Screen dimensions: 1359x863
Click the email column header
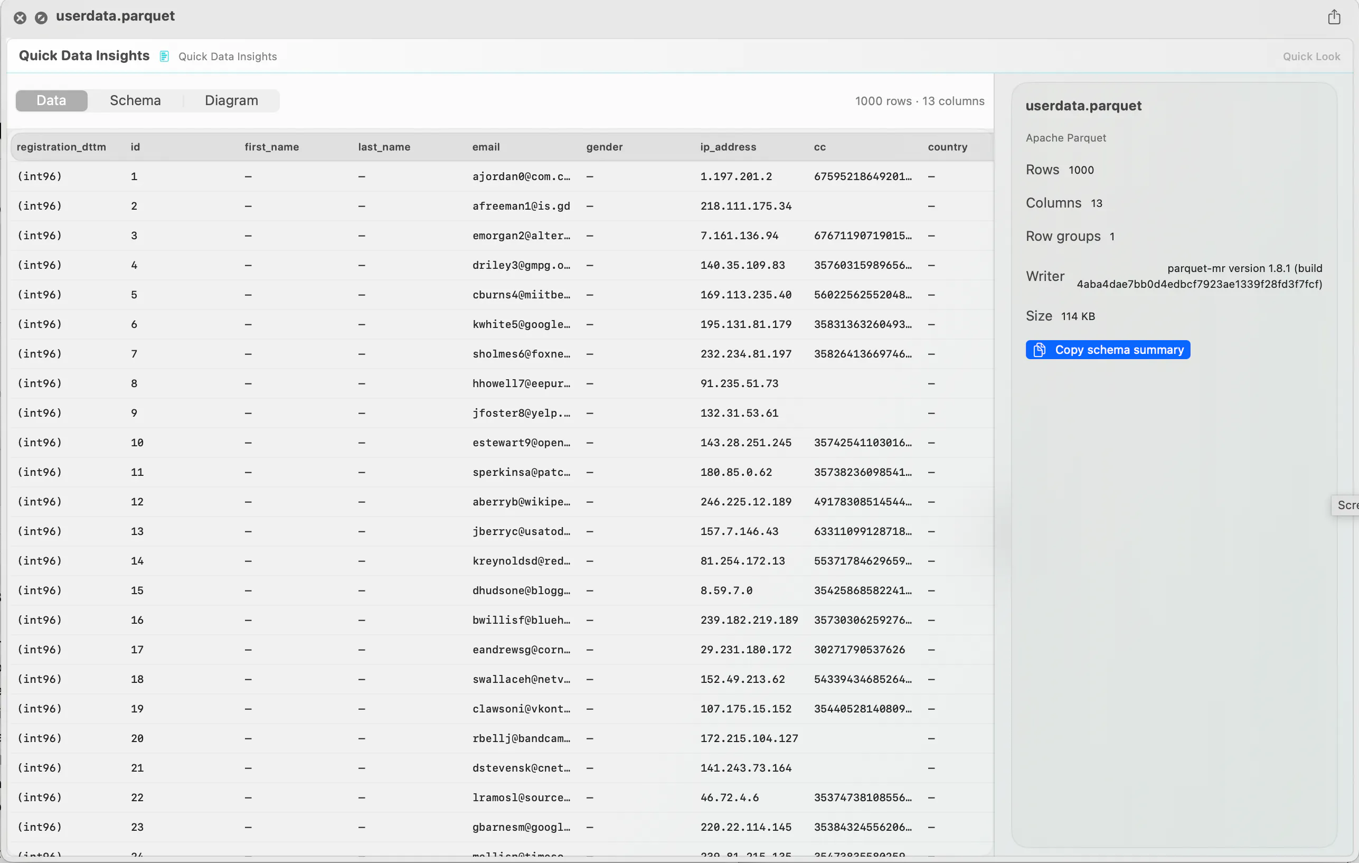(486, 147)
